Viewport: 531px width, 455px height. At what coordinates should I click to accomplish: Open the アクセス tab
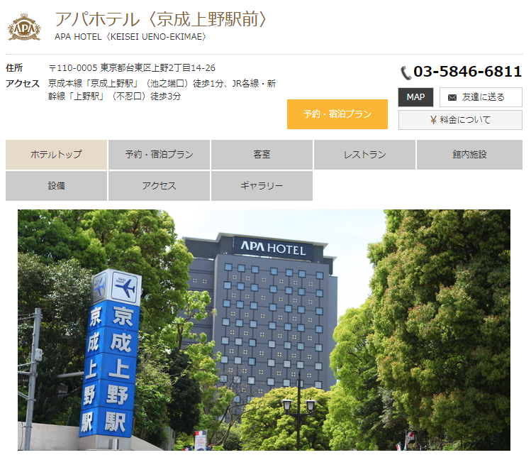click(x=160, y=186)
